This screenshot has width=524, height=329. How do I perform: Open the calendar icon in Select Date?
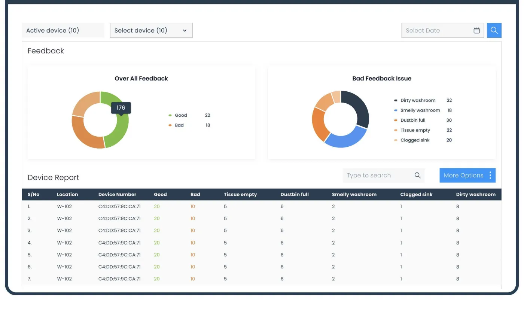click(x=476, y=31)
